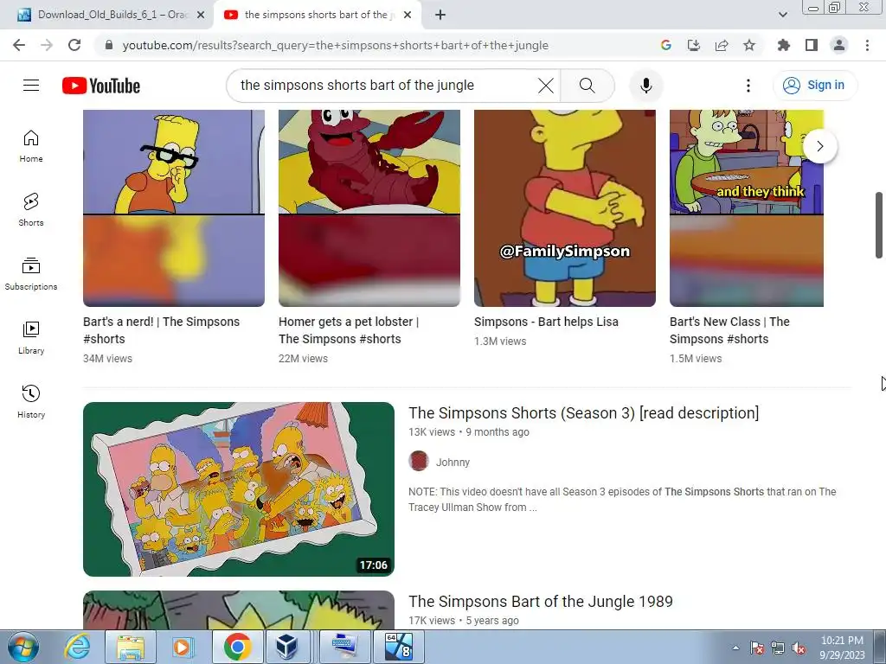Open Windows Media Player from taskbar
This screenshot has width=886, height=664.
click(182, 647)
